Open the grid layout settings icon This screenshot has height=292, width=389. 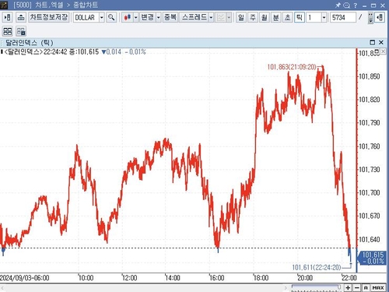click(x=21, y=31)
